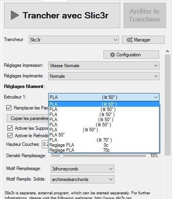172x199 pixels.
Task: Expand the Réglages Impression Vitesse Normale dropdown
Action: 104,66
